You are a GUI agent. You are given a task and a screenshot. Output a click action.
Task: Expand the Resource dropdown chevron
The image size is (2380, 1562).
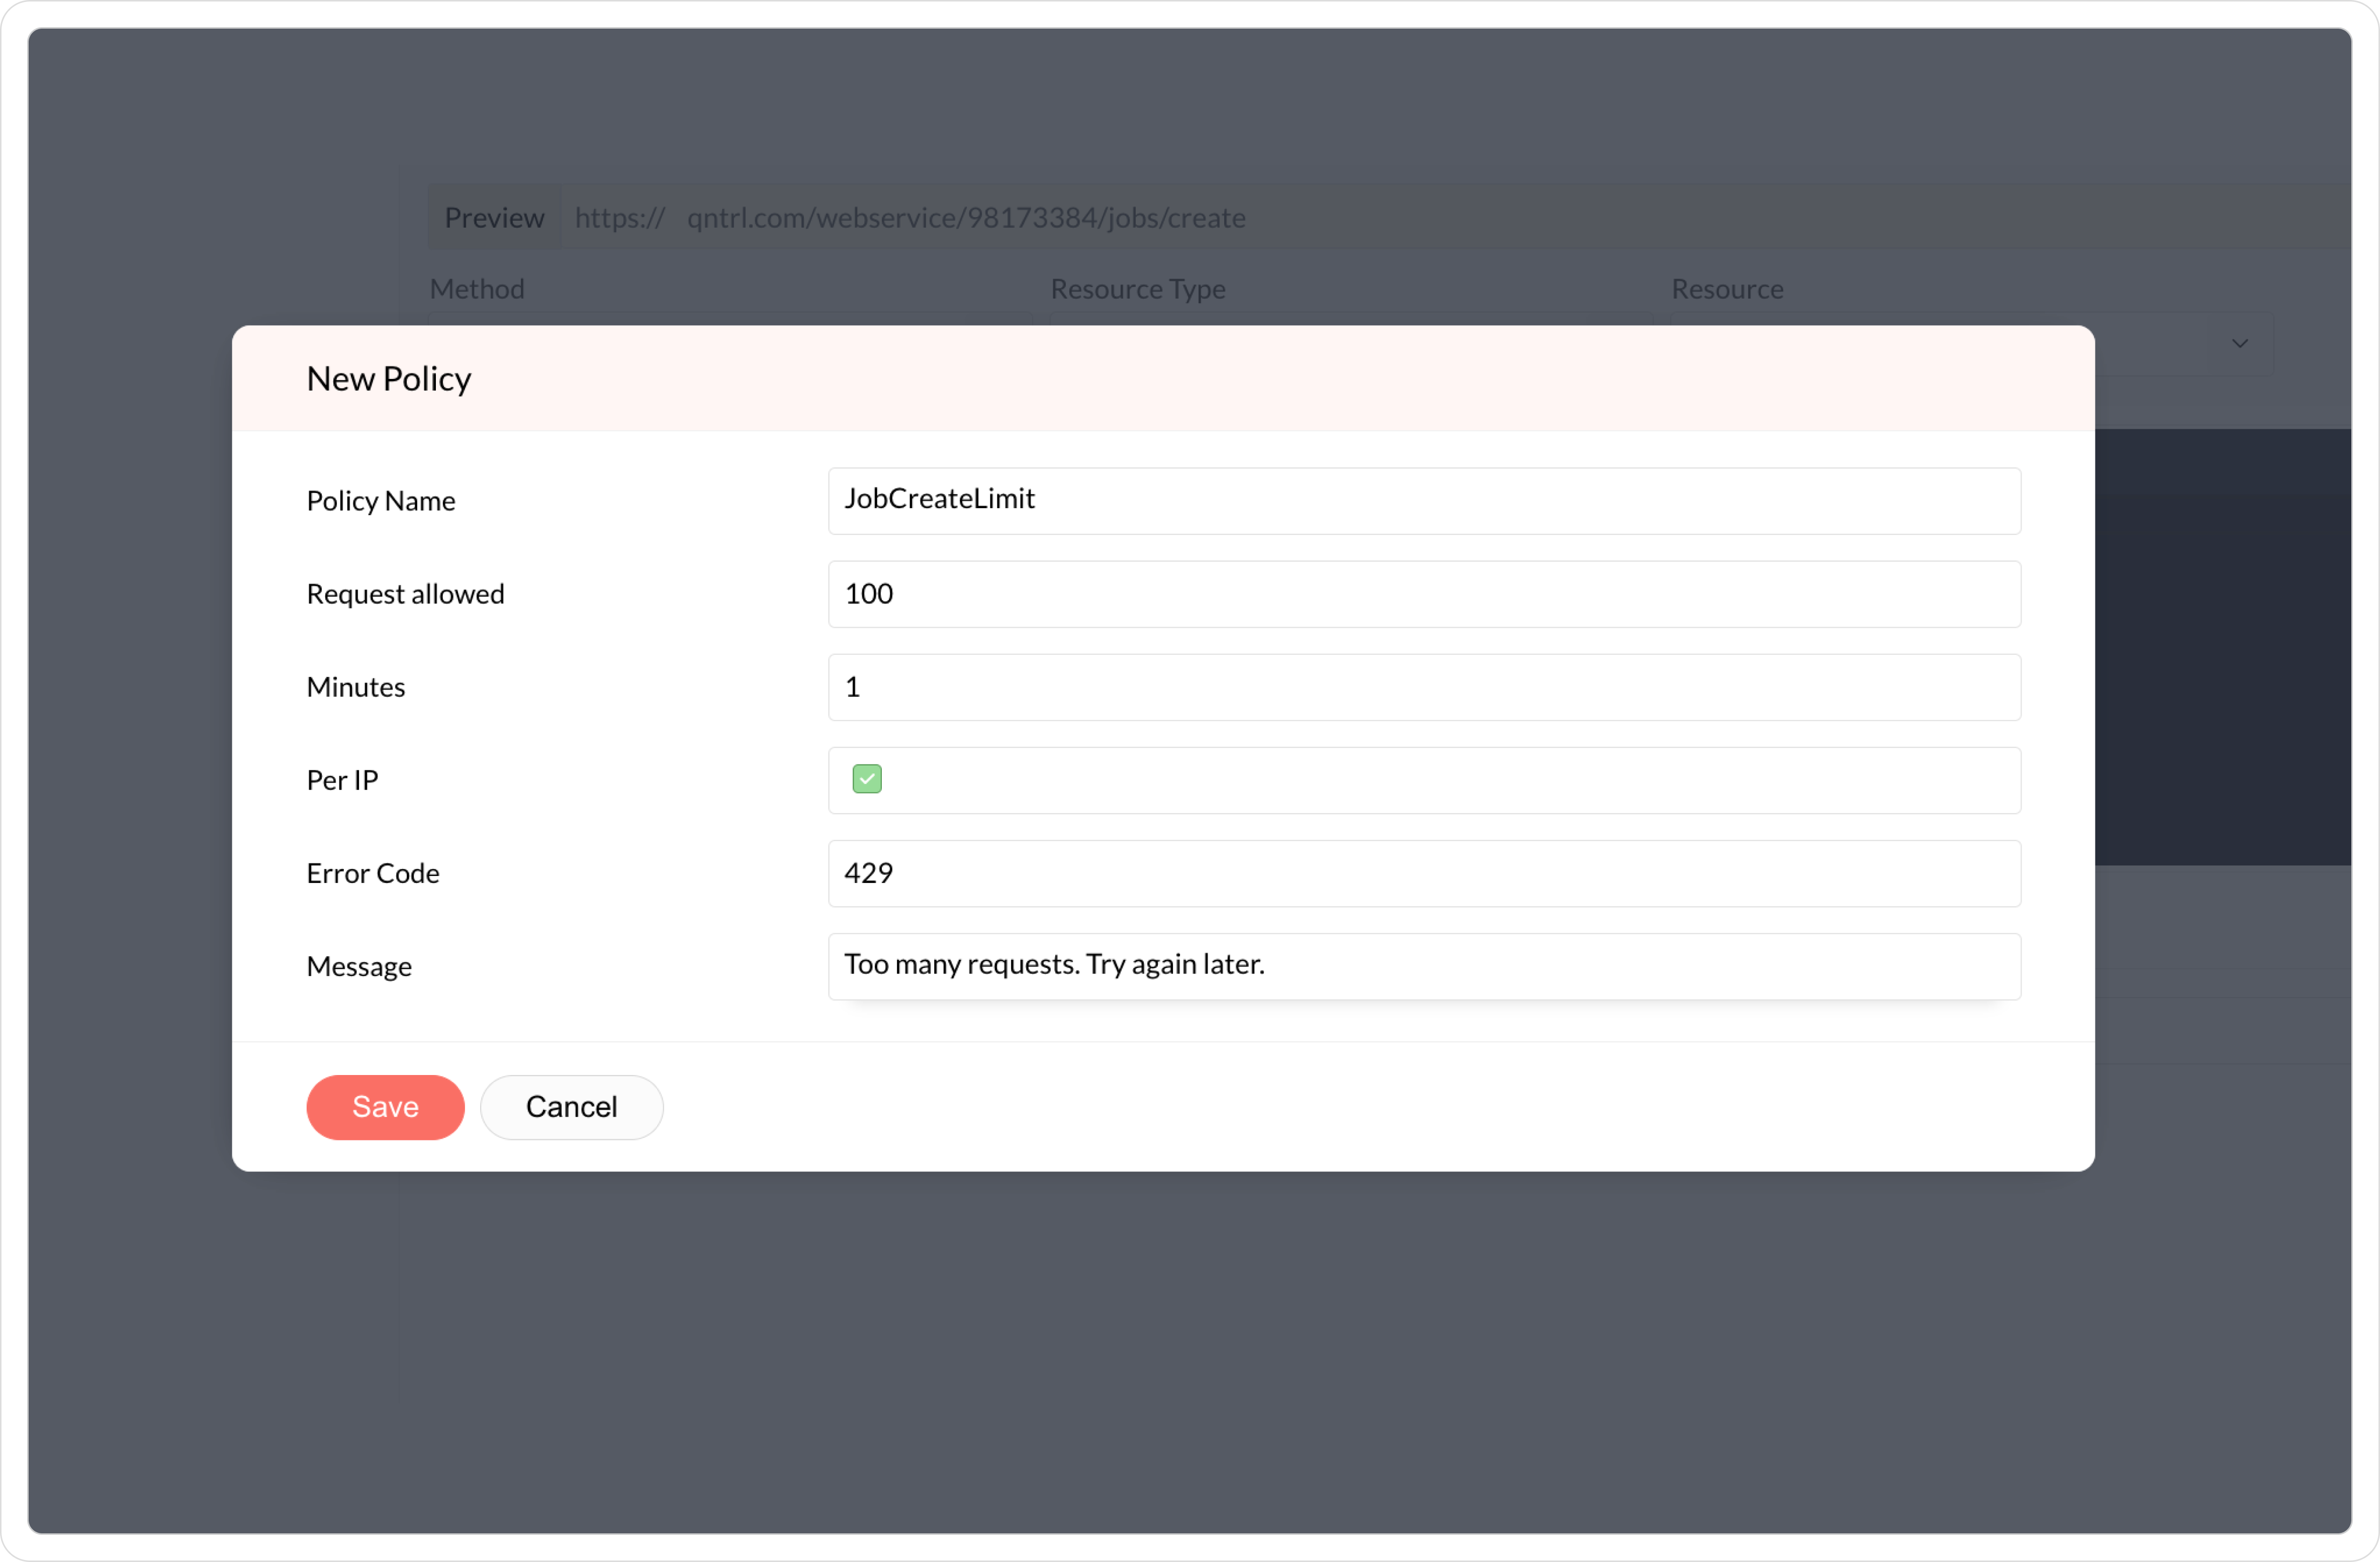coord(2239,344)
